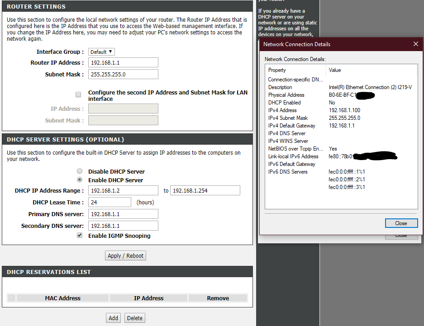This screenshot has width=424, height=326.
Task: Click the Subnet Mask field
Action: (123, 74)
